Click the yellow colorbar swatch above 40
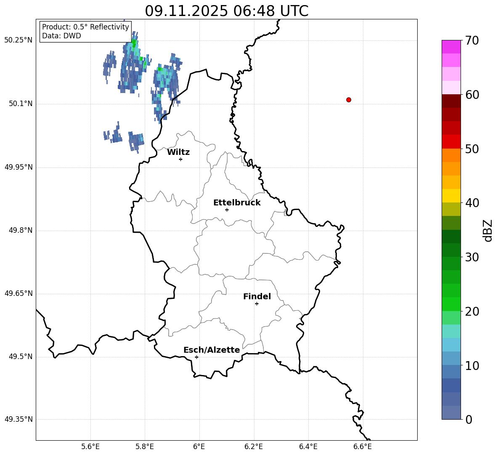This screenshot has height=455, width=498. [451, 196]
